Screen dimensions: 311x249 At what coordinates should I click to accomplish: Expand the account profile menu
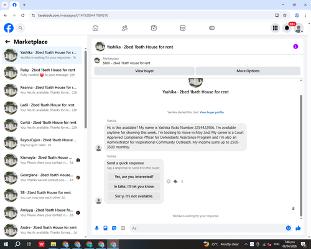(x=299, y=28)
